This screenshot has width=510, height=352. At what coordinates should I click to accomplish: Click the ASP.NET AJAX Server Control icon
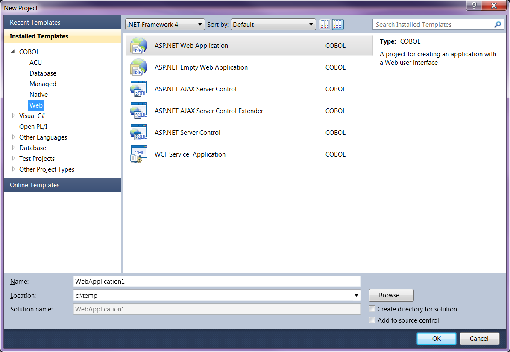click(x=139, y=89)
